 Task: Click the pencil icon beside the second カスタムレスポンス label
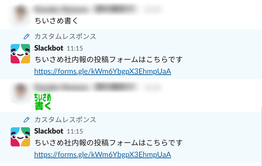pos(27,119)
